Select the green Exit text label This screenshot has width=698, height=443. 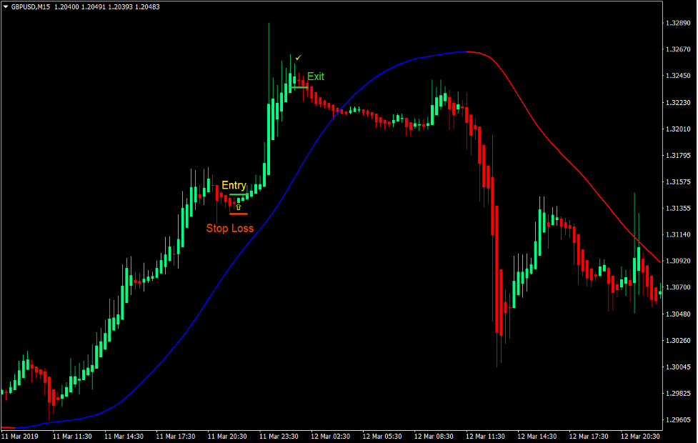[316, 76]
